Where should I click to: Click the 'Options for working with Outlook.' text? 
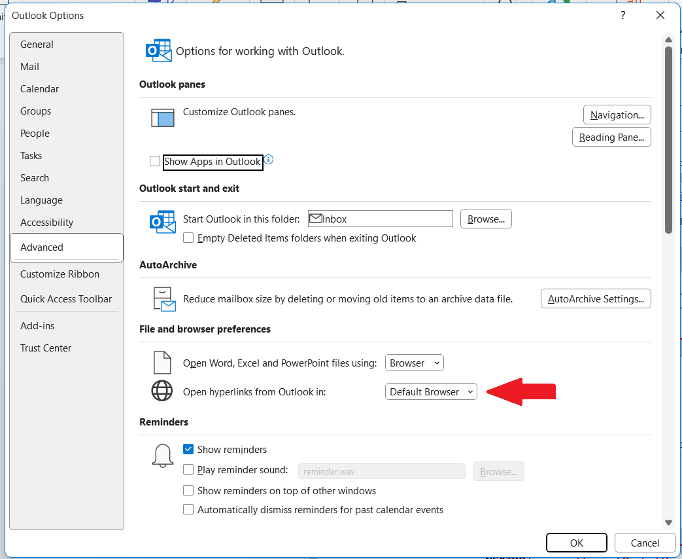click(x=260, y=51)
